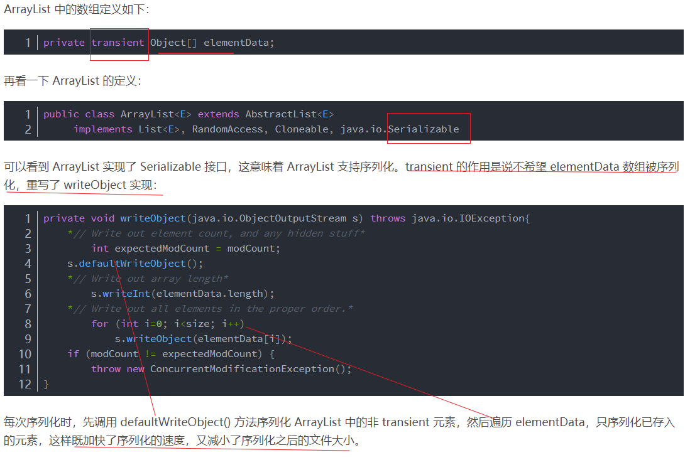Image resolution: width=690 pixels, height=460 pixels.
Task: Click 'RandomAccess,' in the implements line
Action: click(230, 129)
